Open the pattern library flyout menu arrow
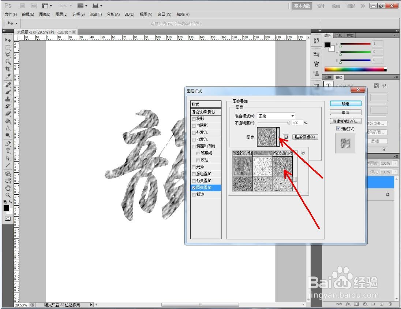This screenshot has height=309, width=401. [303, 153]
